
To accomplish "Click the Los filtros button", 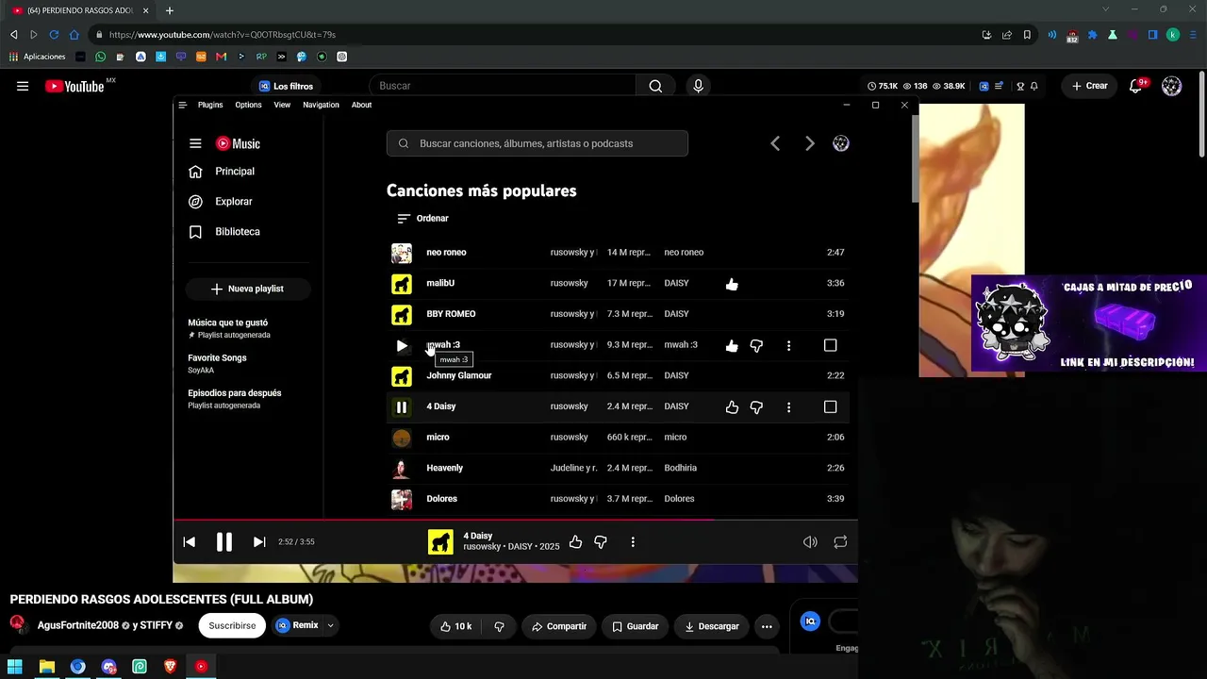I will coord(286,86).
